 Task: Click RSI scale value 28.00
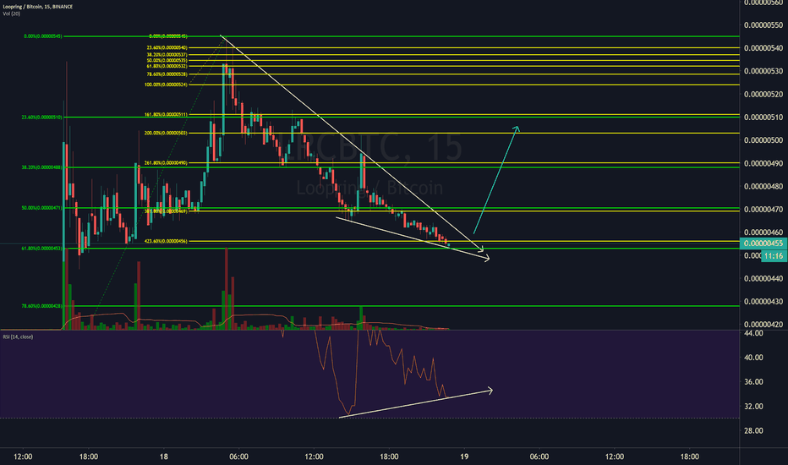[753, 431]
